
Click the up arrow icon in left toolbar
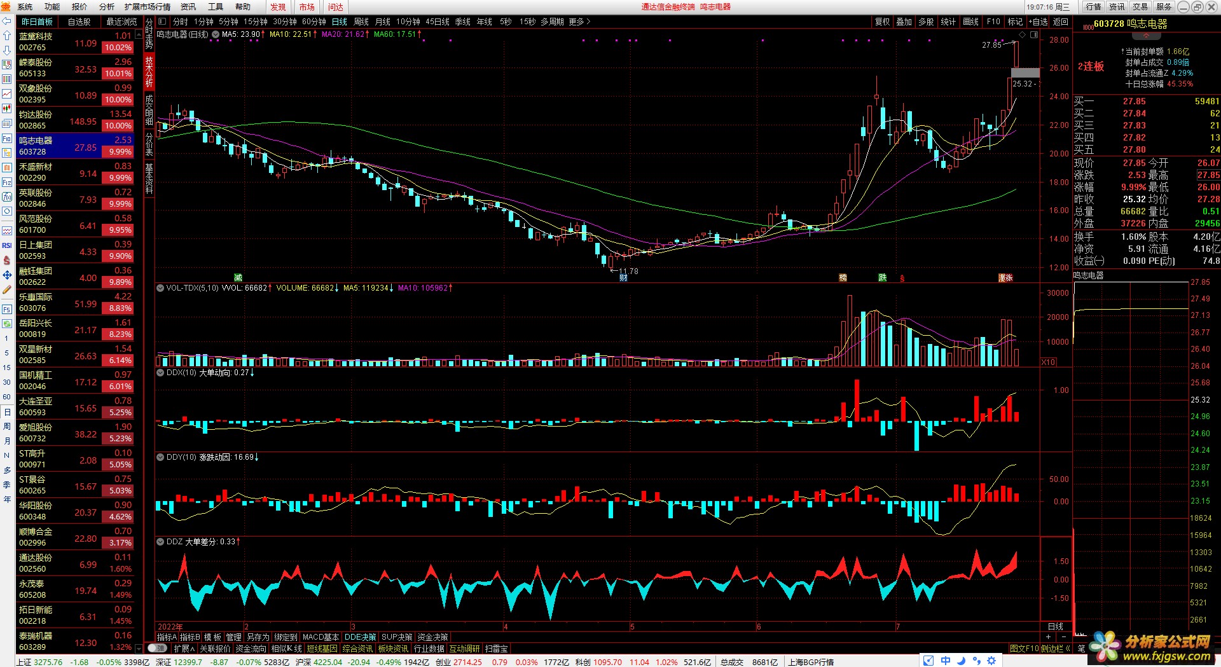[x=7, y=36]
